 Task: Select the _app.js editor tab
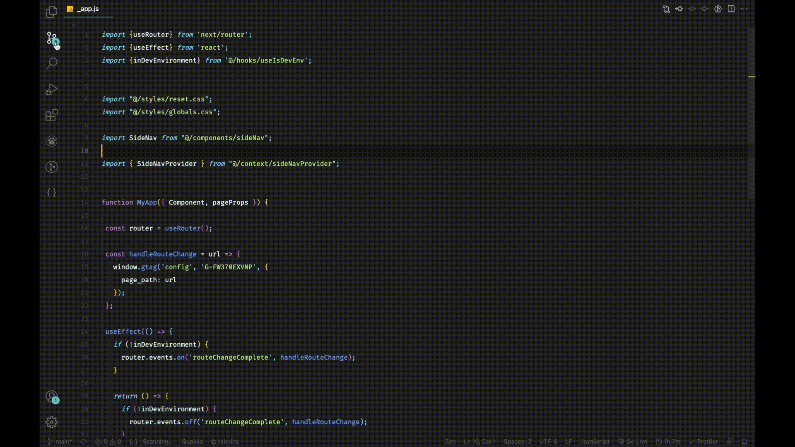[88, 9]
